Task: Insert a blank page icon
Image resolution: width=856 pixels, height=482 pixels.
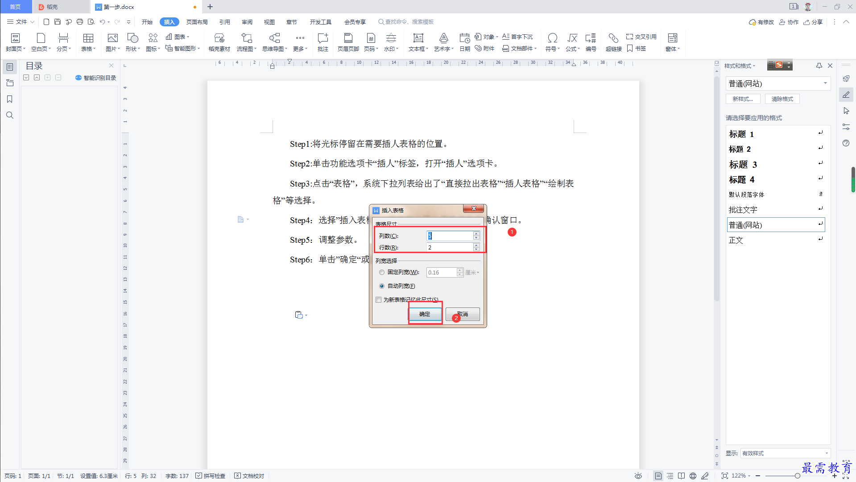Action: click(41, 42)
